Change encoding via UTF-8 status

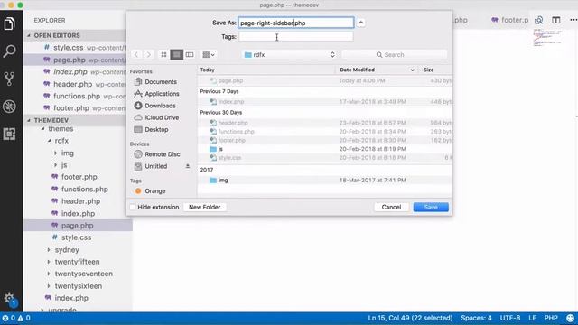click(510, 318)
